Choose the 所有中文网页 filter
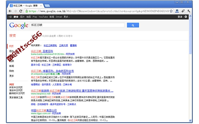 16,87
